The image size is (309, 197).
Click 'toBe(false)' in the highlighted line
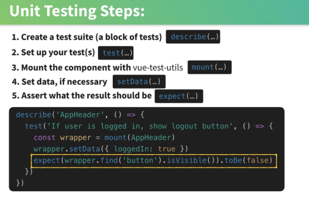pyautogui.click(x=248, y=161)
